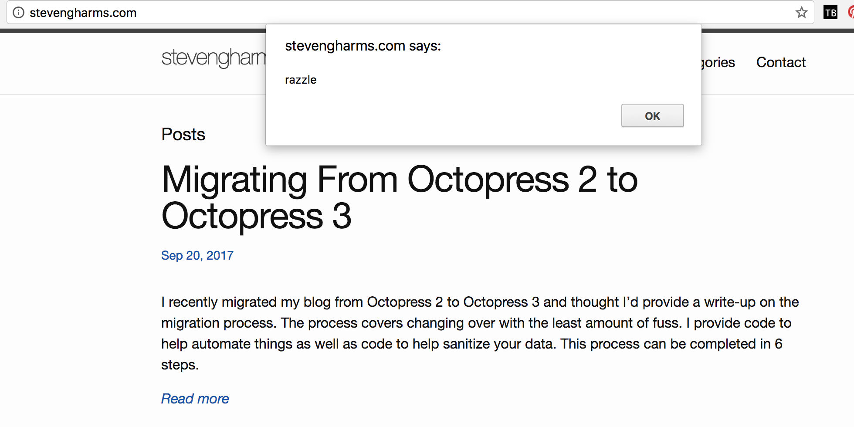854x427 pixels.
Task: Go to the Contact page
Action: pyautogui.click(x=781, y=62)
